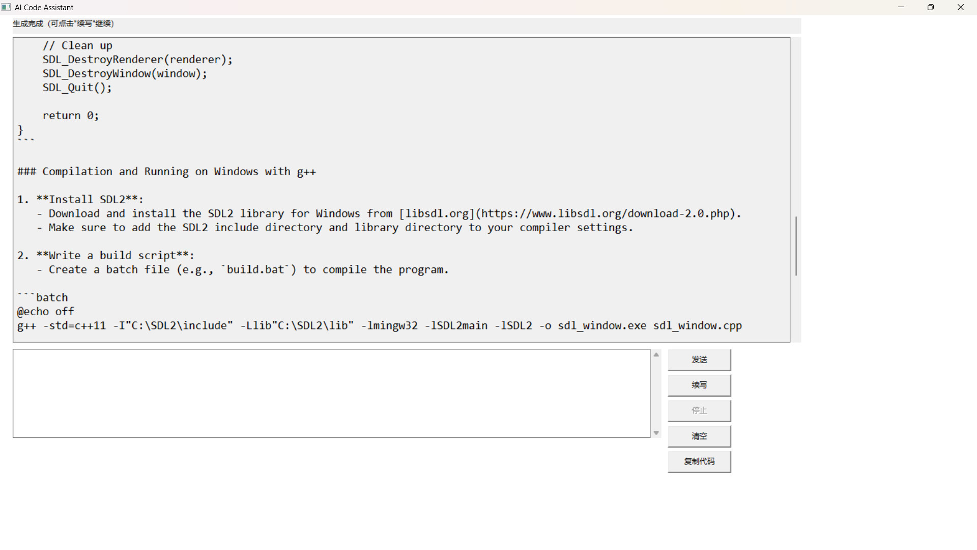Click the 生成完成 status message
This screenshot has width=977, height=550.
[63, 23]
